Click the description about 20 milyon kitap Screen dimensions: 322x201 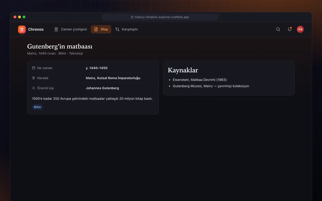coord(92,99)
